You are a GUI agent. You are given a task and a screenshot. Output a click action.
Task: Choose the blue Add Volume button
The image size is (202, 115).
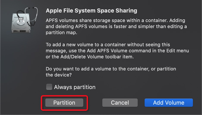(169, 103)
